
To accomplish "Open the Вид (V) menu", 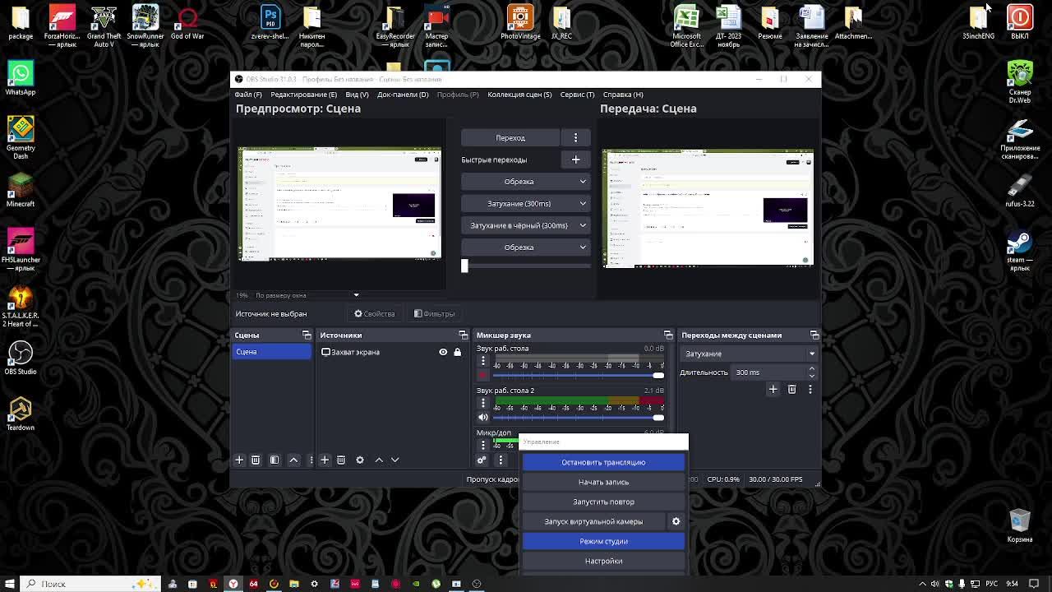I will 357,95.
